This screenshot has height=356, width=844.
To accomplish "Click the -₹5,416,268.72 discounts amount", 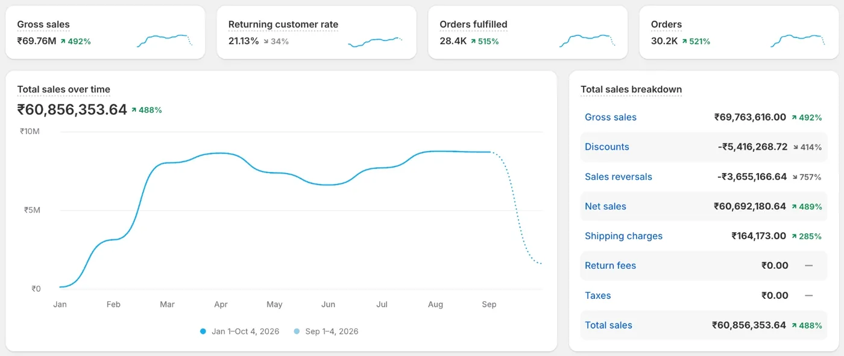I will 752,147.
